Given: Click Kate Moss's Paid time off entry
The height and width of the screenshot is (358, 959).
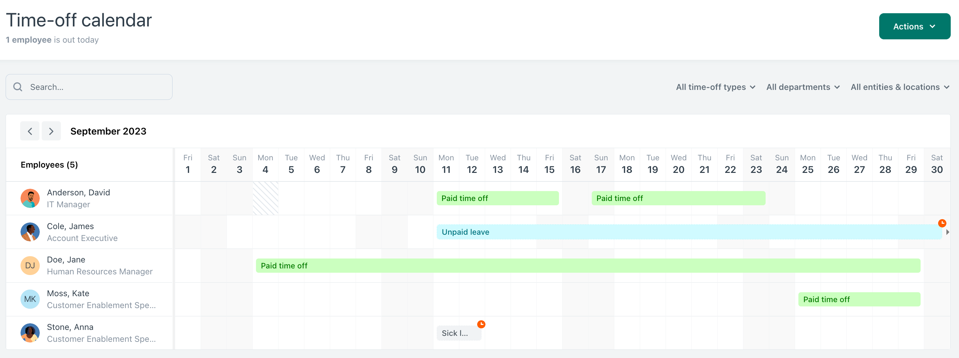Looking at the screenshot, I should 859,299.
